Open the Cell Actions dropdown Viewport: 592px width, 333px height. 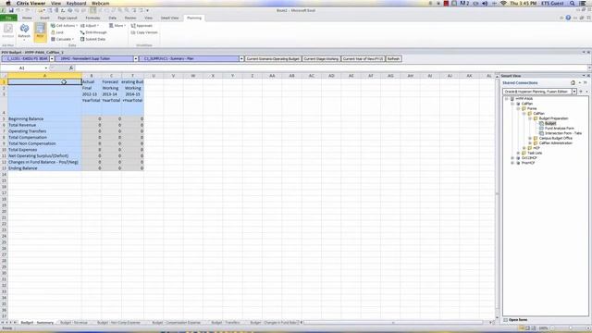(64, 26)
